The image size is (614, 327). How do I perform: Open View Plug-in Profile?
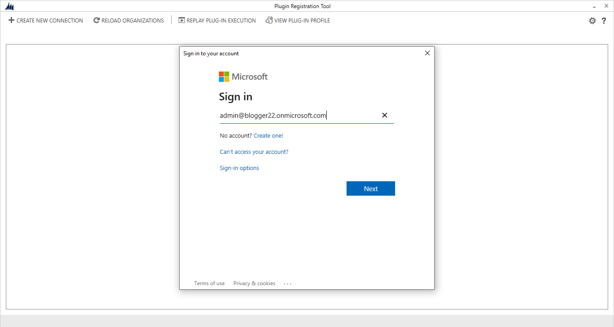tap(298, 20)
